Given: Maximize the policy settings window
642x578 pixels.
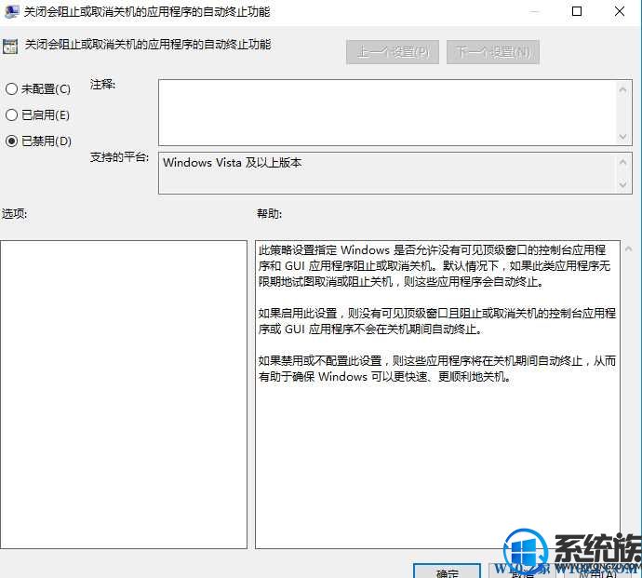Looking at the screenshot, I should (x=577, y=11).
